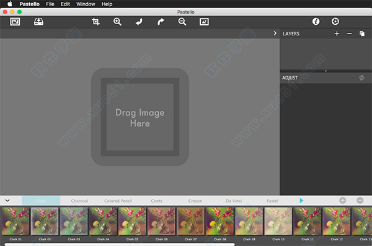Click the Adjust panel reset icon

click(361, 77)
